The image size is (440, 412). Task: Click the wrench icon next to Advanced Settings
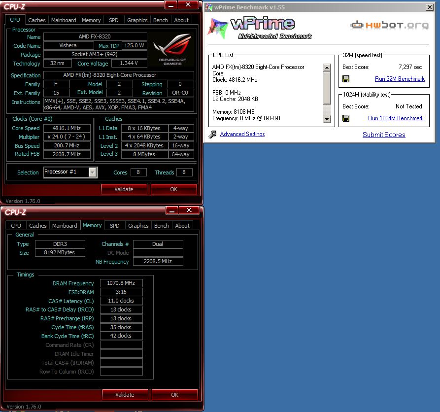(x=212, y=134)
